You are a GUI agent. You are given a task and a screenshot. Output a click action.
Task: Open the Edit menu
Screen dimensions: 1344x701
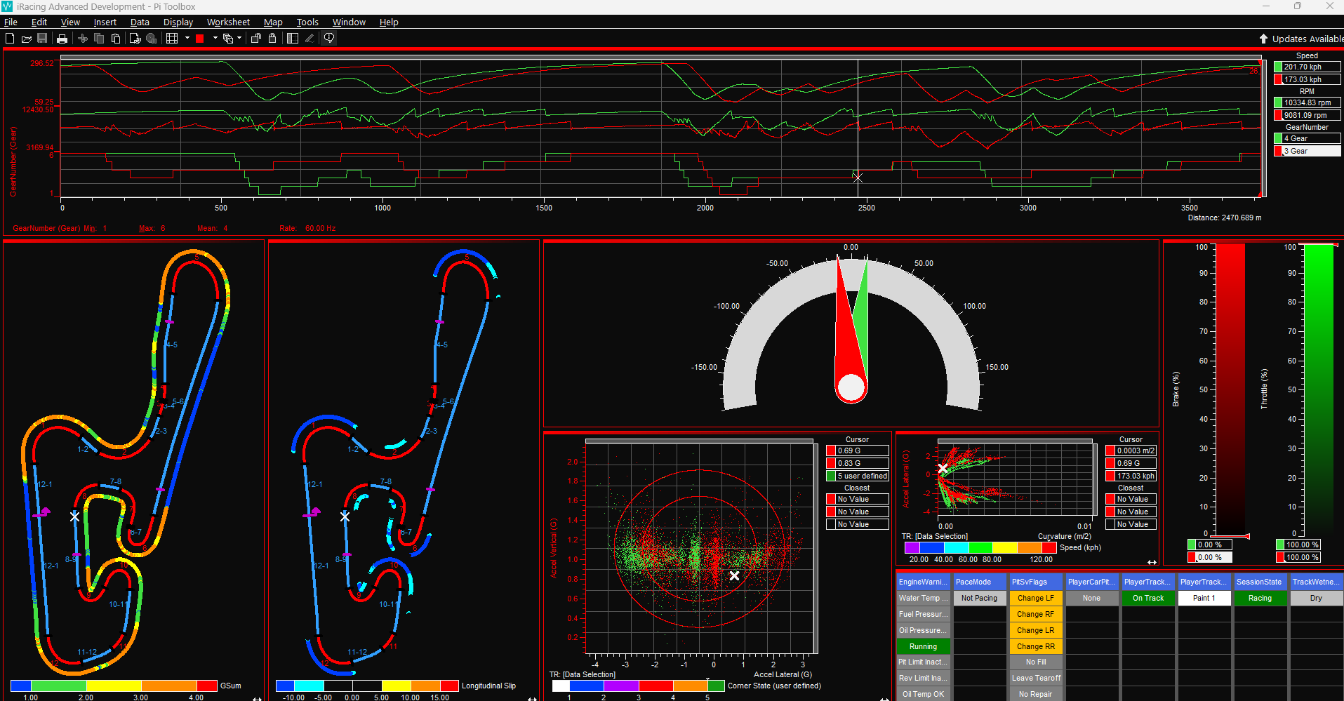pyautogui.click(x=39, y=22)
